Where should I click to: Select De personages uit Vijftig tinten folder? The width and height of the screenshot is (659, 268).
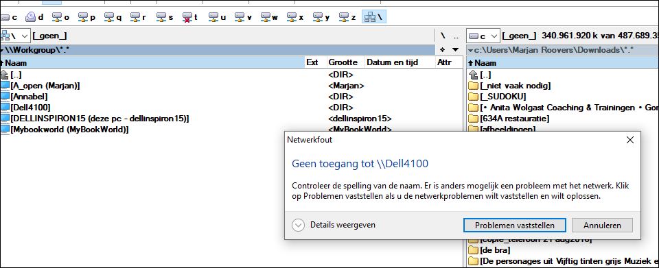[569, 261]
